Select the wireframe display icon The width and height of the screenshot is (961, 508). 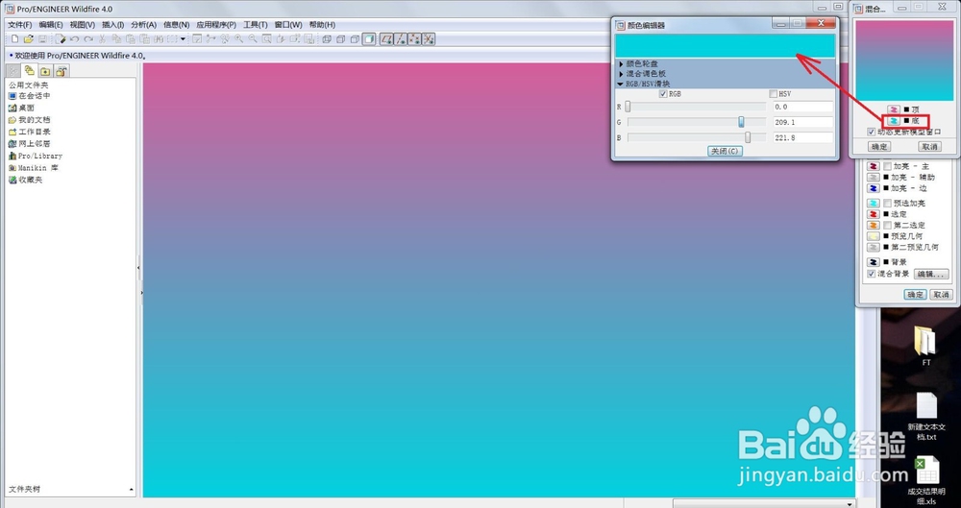327,39
